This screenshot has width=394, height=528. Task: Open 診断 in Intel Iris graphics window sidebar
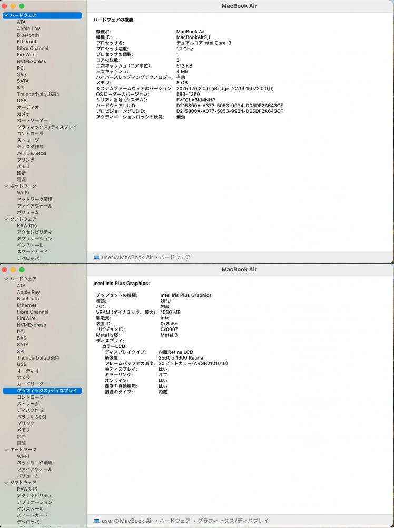pyautogui.click(x=21, y=437)
